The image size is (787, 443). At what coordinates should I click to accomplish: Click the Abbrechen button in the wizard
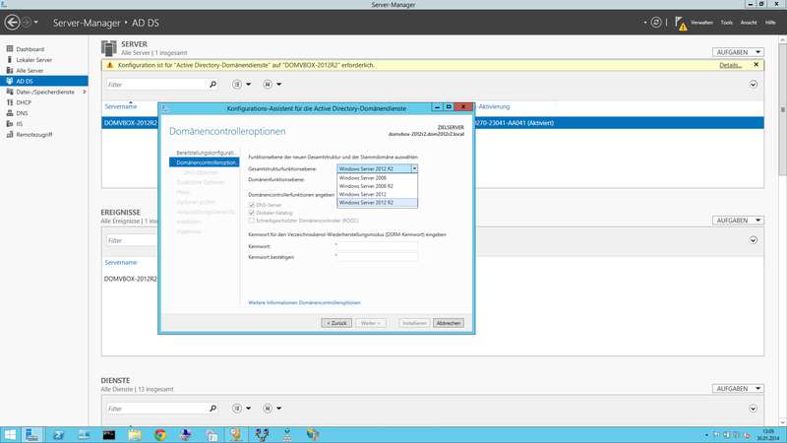point(448,322)
